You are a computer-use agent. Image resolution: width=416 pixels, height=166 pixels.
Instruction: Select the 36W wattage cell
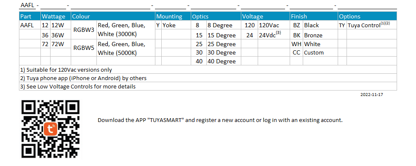click(x=61, y=35)
